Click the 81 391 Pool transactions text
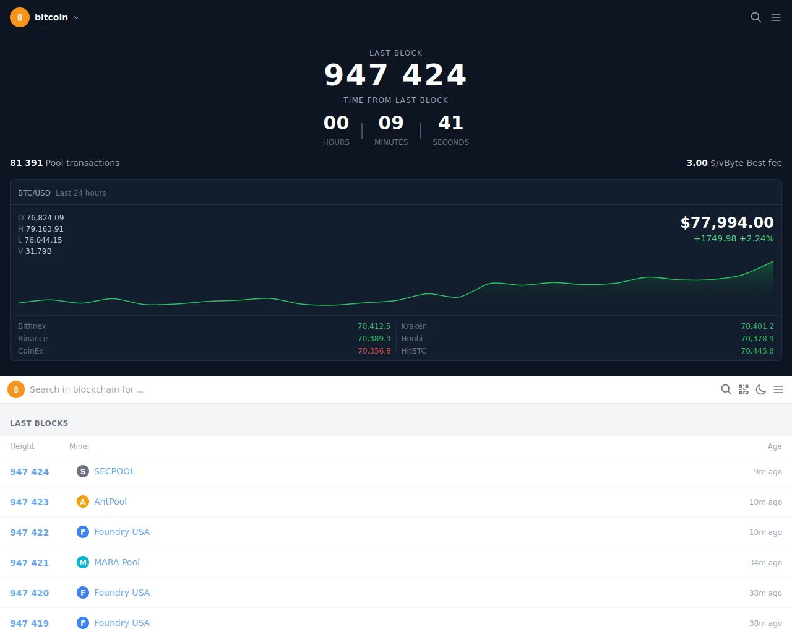The width and height of the screenshot is (792, 634). (x=65, y=163)
